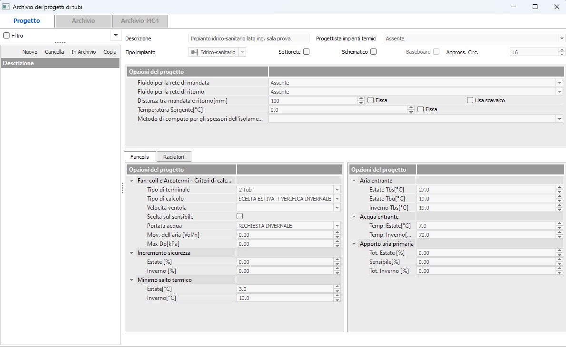Check the Usa scavalco option

470,100
